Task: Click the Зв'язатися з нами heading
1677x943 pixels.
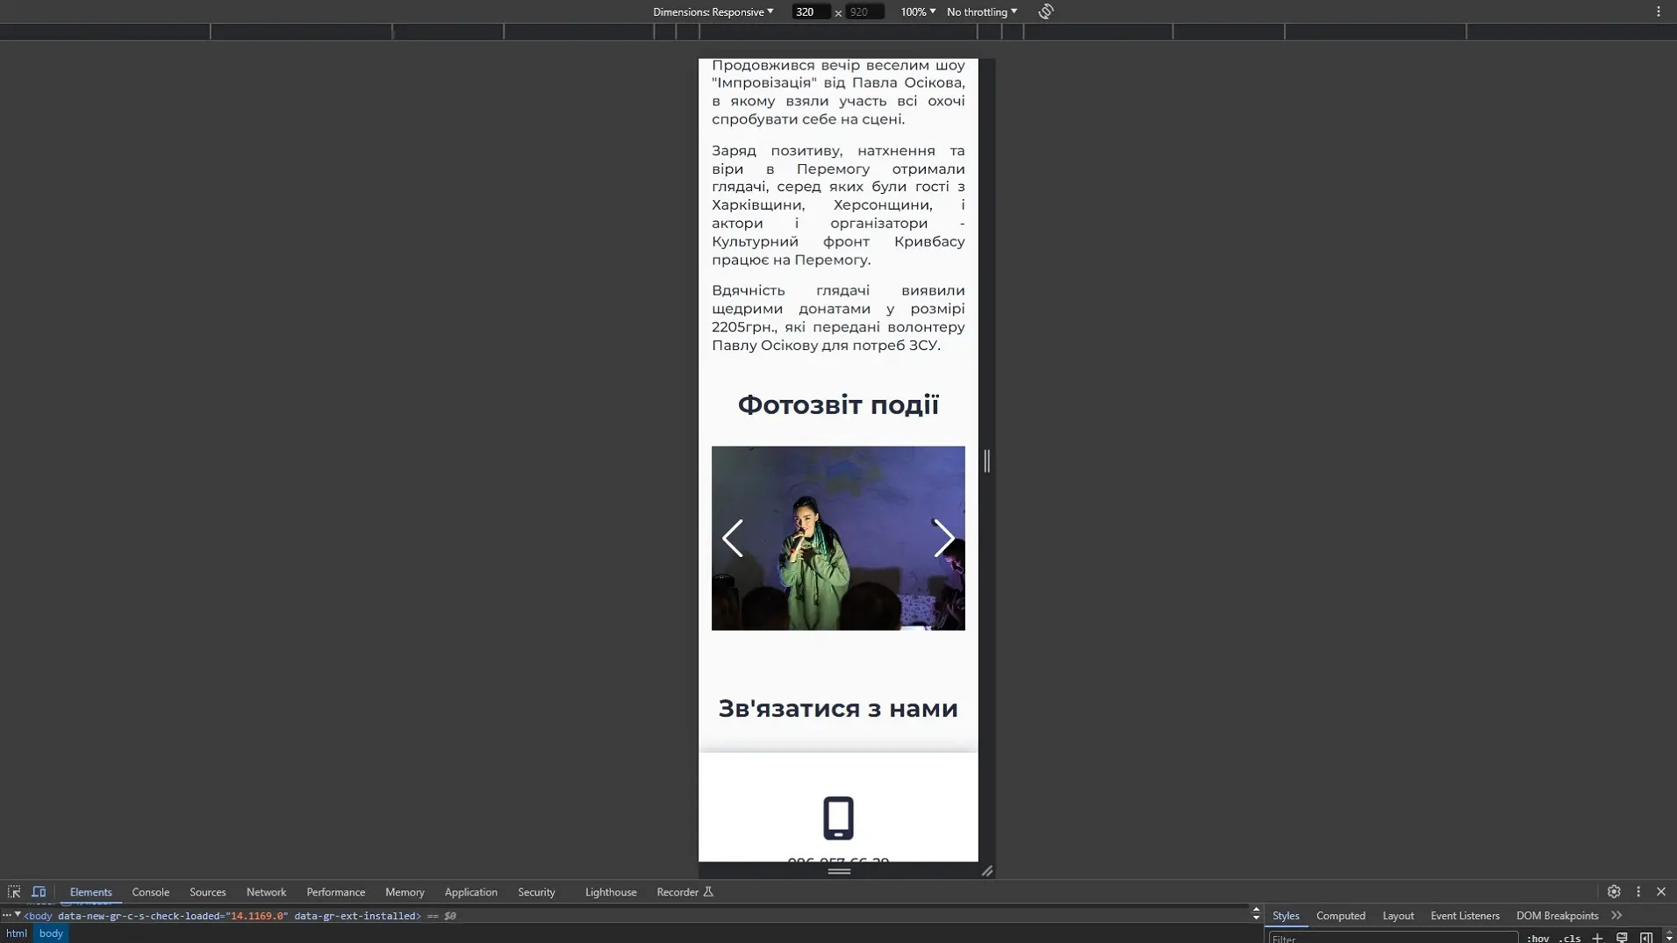Action: click(x=838, y=708)
